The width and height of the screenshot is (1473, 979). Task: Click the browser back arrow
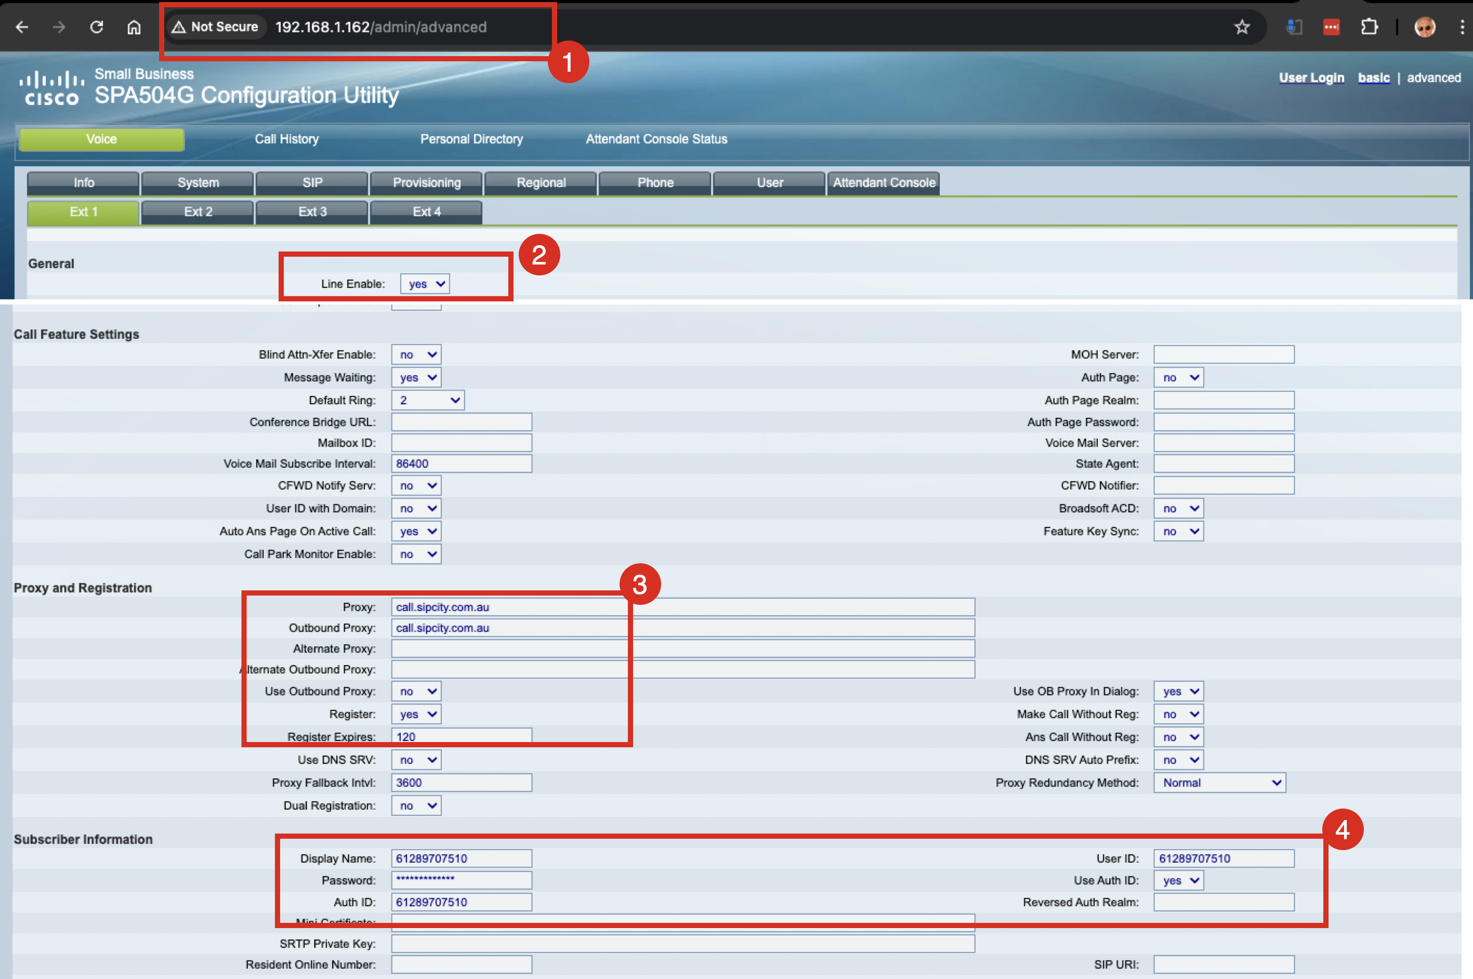pos(22,27)
